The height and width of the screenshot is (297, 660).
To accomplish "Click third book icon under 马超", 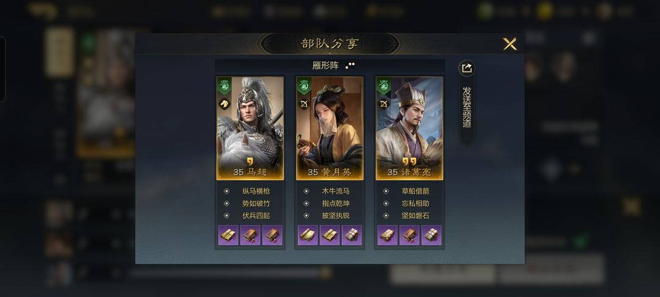I will click(272, 235).
